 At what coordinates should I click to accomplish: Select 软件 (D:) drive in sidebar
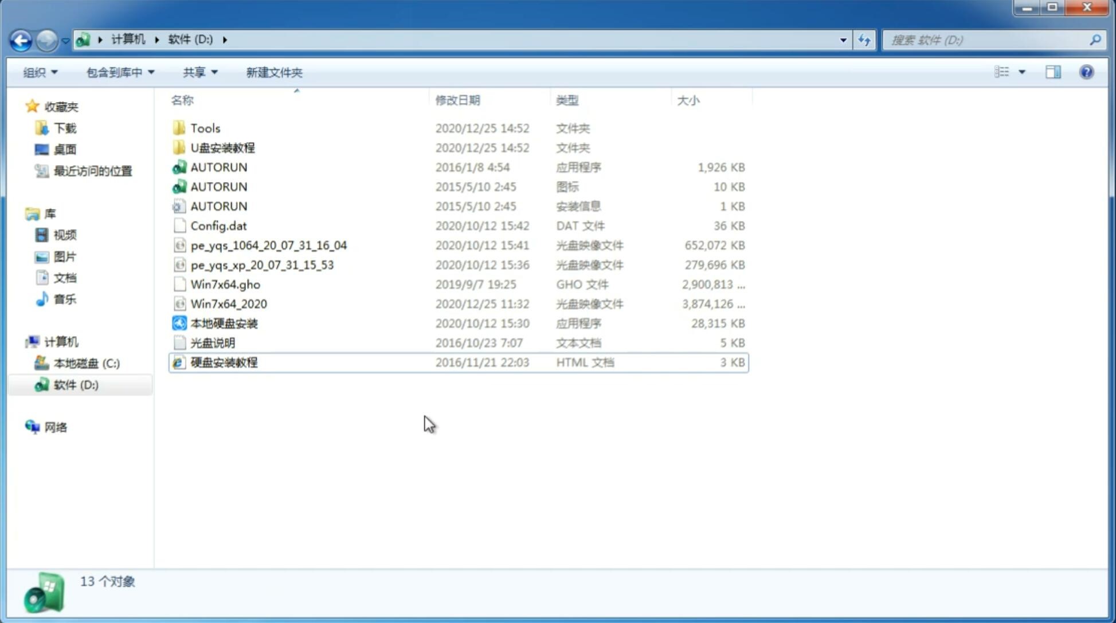coord(76,384)
